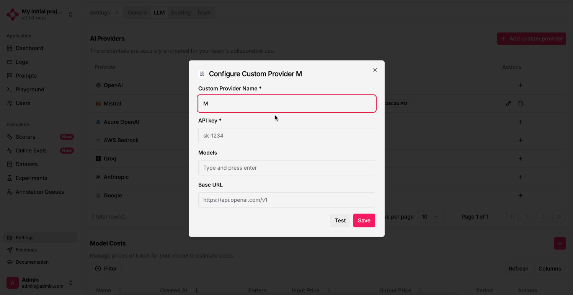Viewport: 573px width, 295px height.
Task: Save the custom provider configuration
Action: point(364,220)
